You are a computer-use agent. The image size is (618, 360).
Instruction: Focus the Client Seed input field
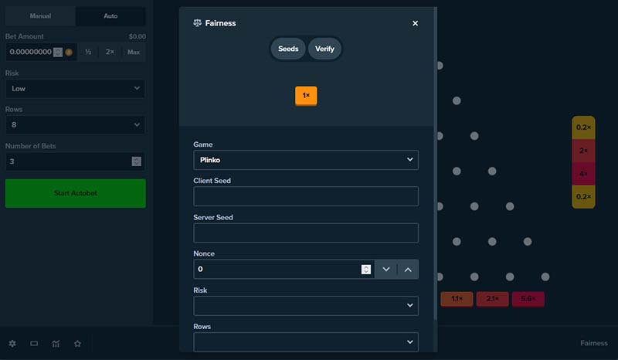306,196
